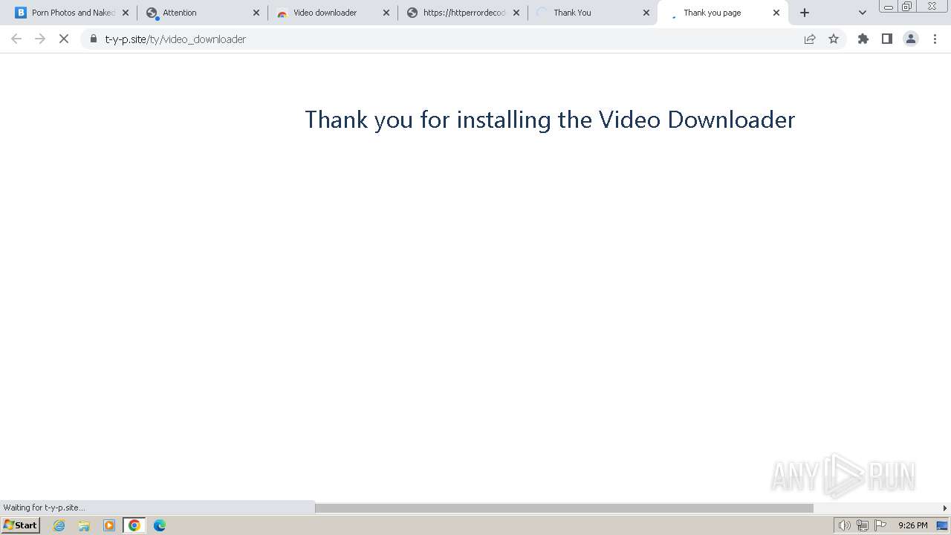Image resolution: width=951 pixels, height=535 pixels.
Task: Go forward to next page
Action: click(x=40, y=39)
